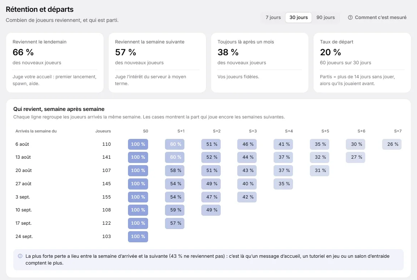Click the 30 % cell of the 6 août row
This screenshot has width=417, height=280.
(x=356, y=144)
